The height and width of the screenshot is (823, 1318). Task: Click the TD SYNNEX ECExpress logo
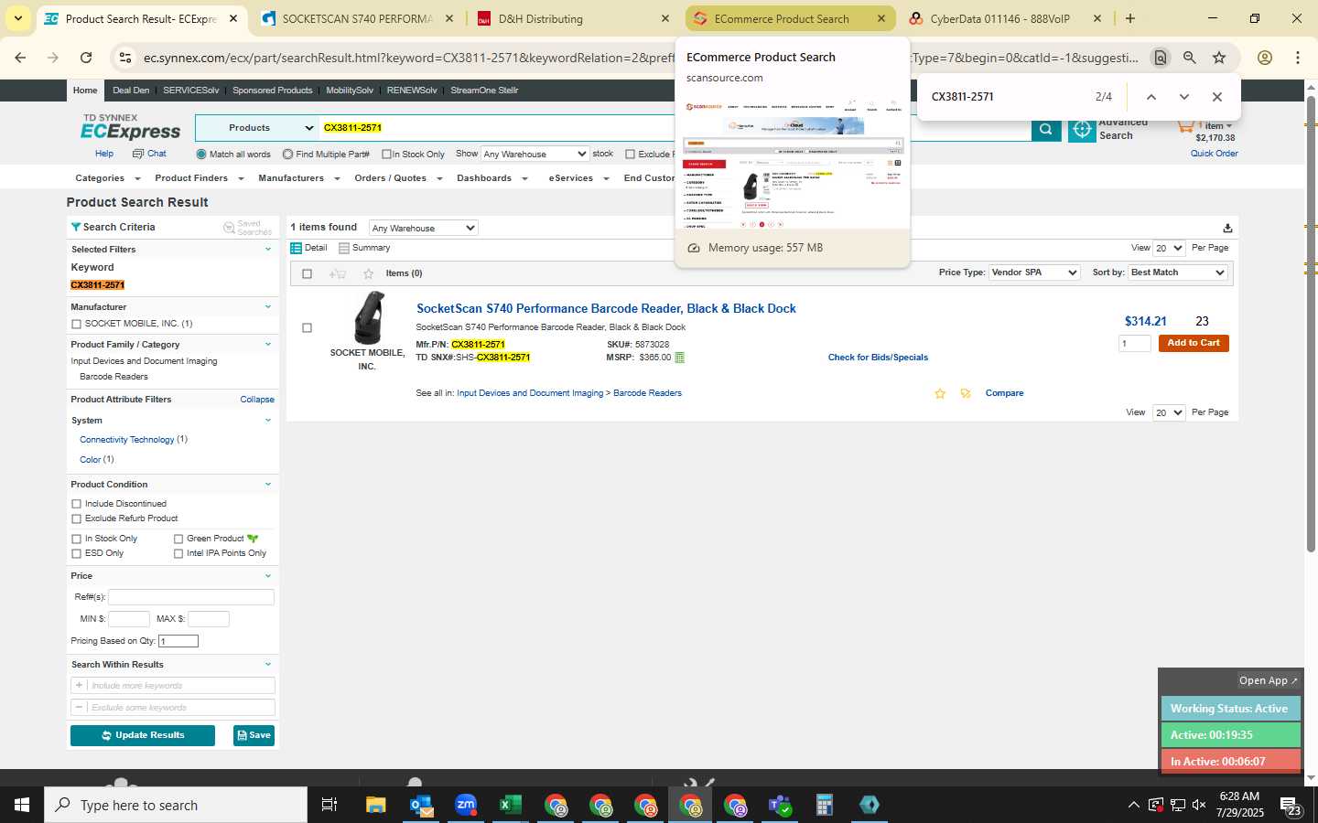pyautogui.click(x=131, y=128)
